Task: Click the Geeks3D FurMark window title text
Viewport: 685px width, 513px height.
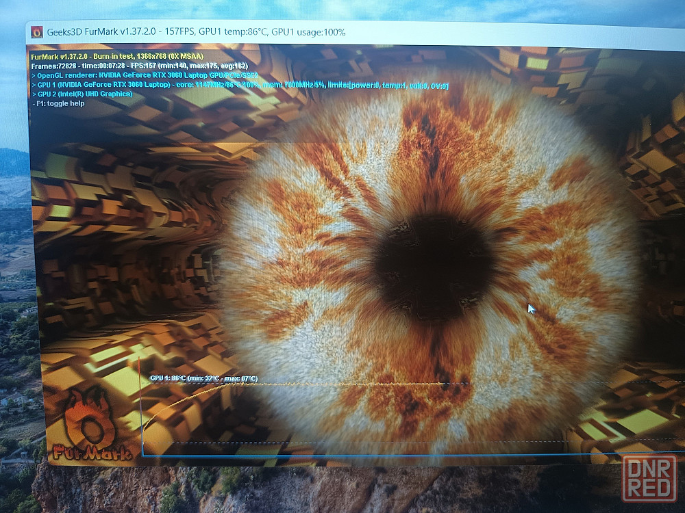Action: (196, 32)
